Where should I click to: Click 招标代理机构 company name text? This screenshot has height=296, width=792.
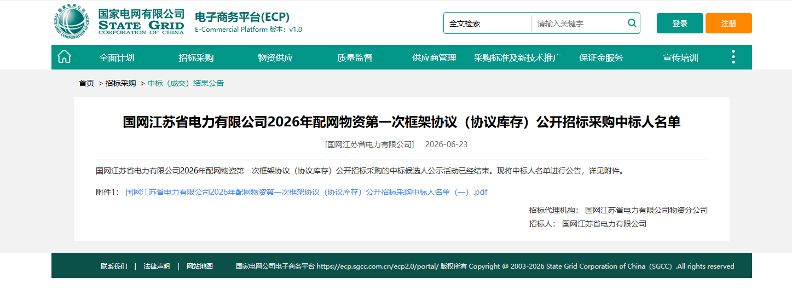click(x=646, y=210)
